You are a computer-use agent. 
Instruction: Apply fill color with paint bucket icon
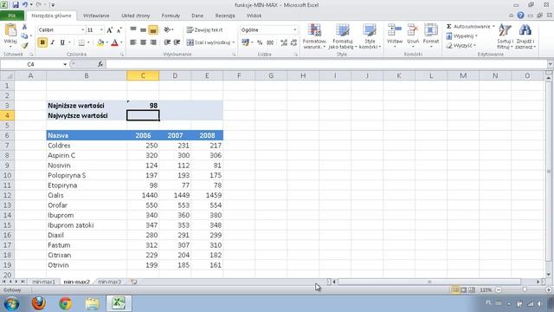click(x=100, y=42)
